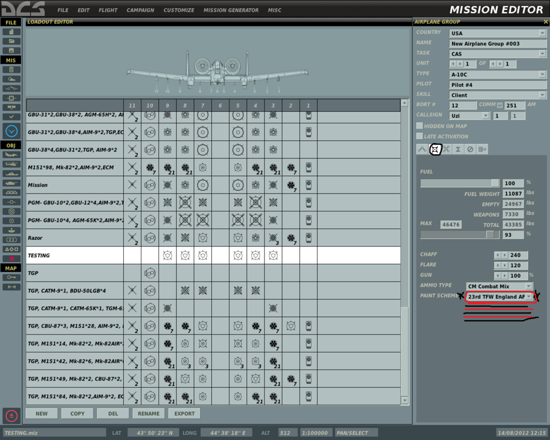
Task: Click the red X delete icon in the sidebar
Action: 11,258
